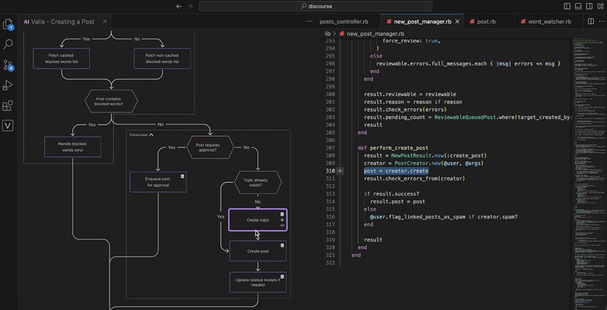Viewport: 607px width, 310px height.
Task: Select Update related models if needed node
Action: [x=258, y=282]
